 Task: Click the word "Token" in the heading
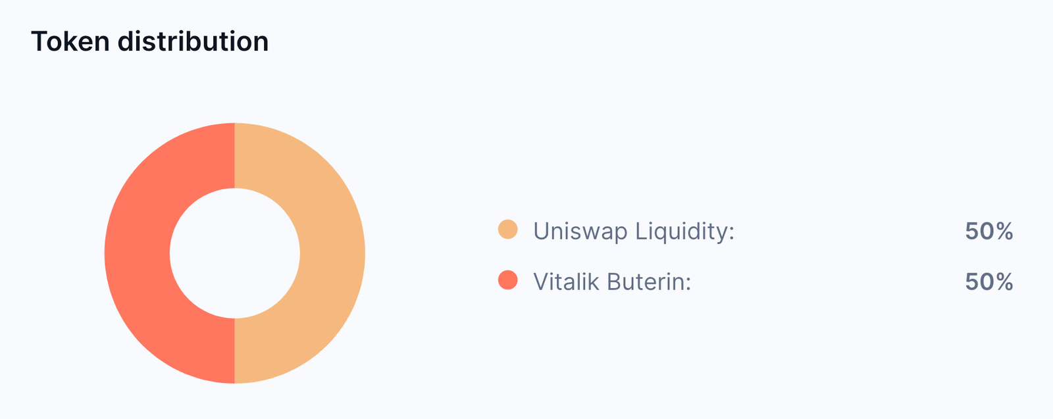pos(70,42)
